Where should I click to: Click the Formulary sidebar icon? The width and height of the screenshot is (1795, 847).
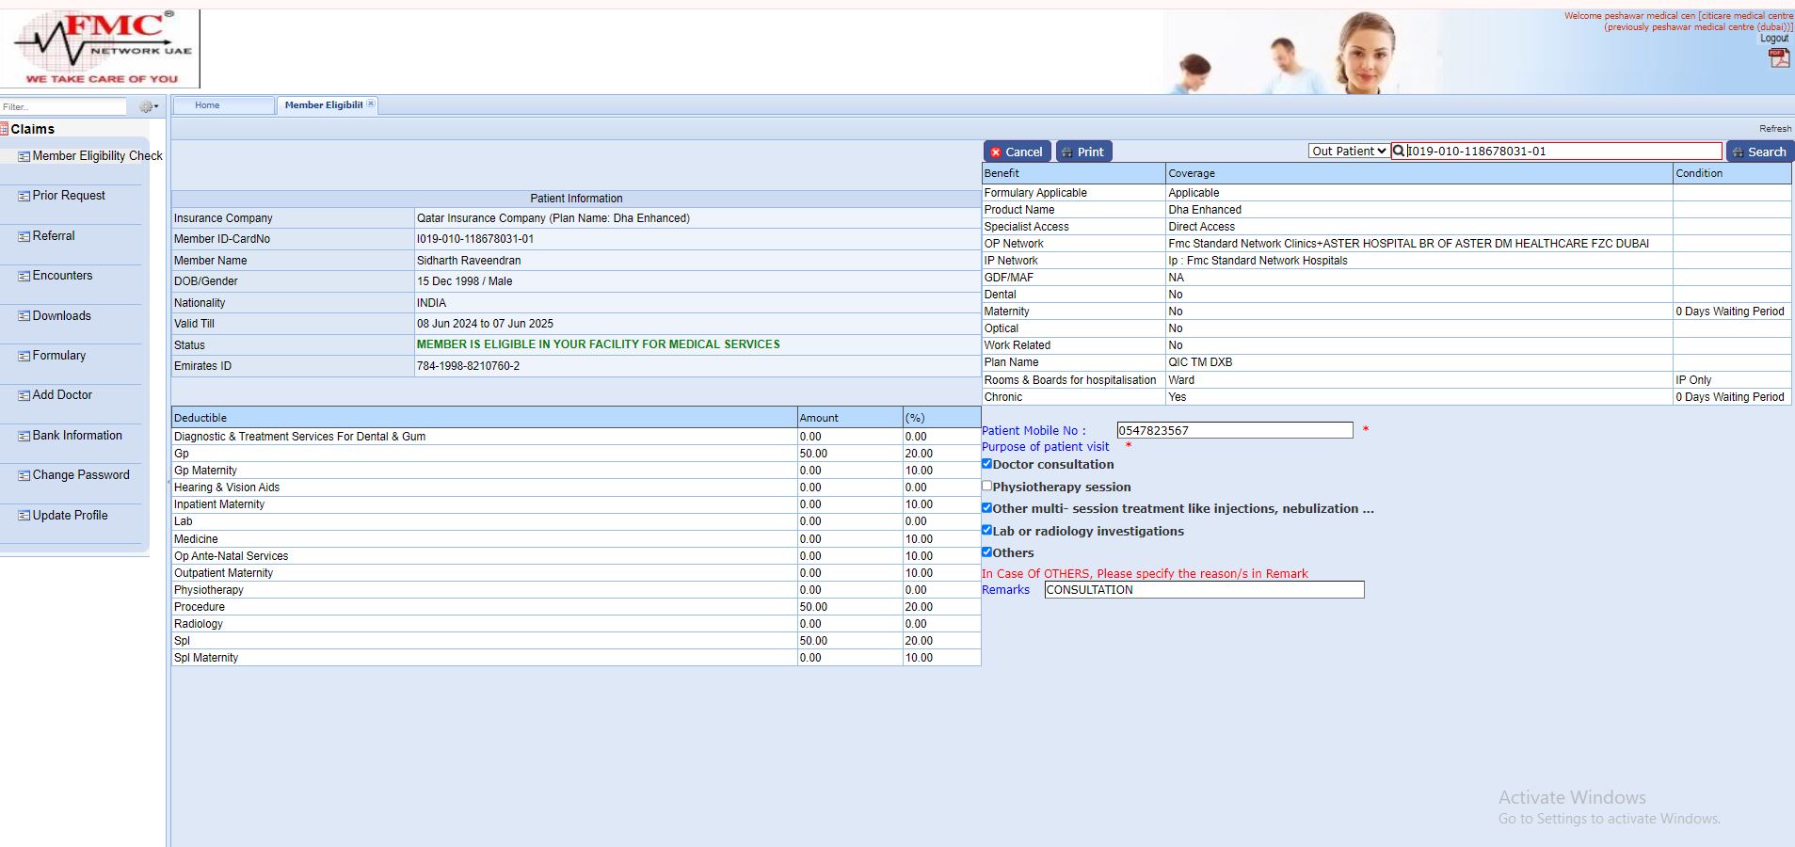click(x=24, y=357)
